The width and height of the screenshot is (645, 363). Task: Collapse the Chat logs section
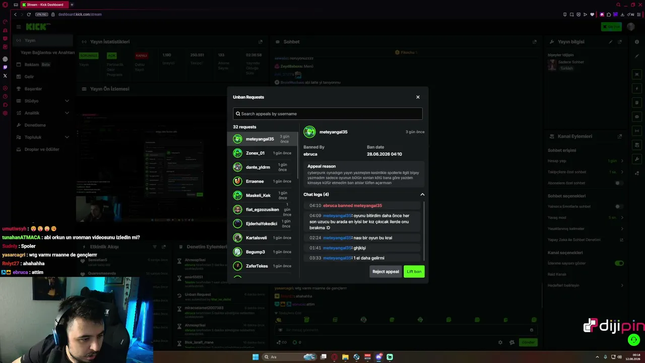[x=422, y=195]
